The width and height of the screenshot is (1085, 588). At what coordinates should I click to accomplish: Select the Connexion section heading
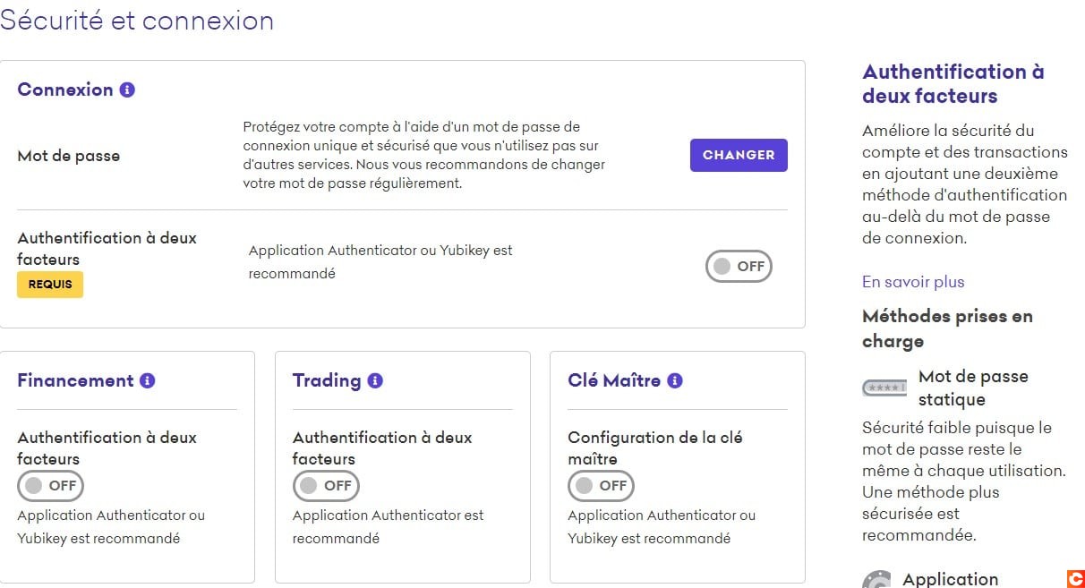[65, 89]
